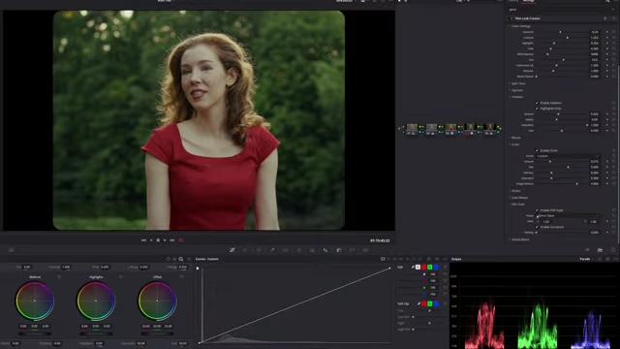The width and height of the screenshot is (620, 349).
Task: Click the play forward button under viewer
Action: click(x=165, y=240)
